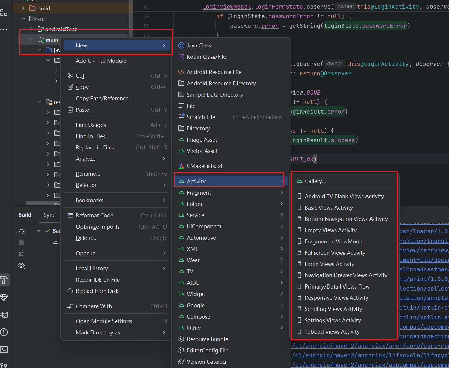449x368 pixels.
Task: Choose Open Module Settings
Action: (x=117, y=321)
